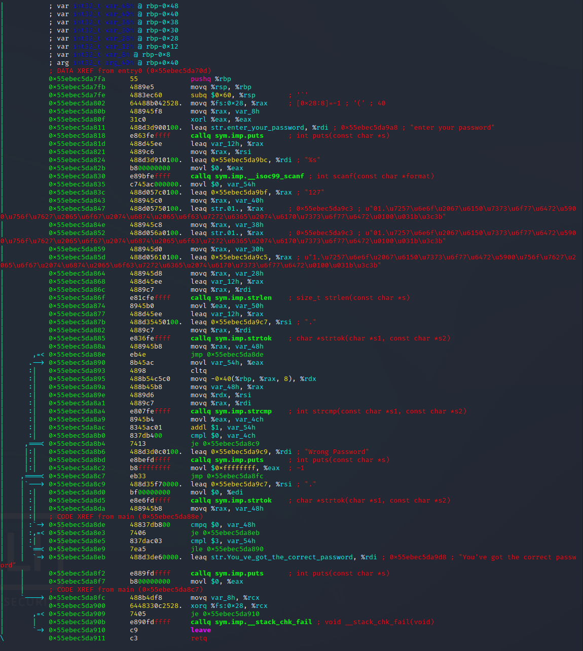Screen dimensions: 583x651
Task: Click the pushq %rbp instruction
Action: (210, 79)
